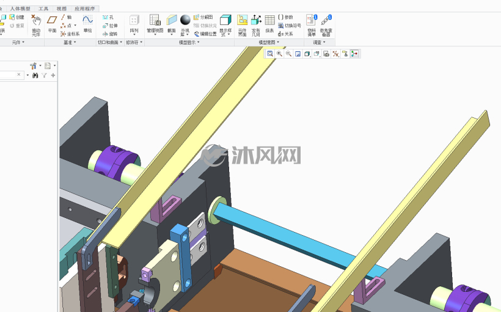Open the 元件界面 component interface
Screen dimensions: 501x312
[242, 25]
